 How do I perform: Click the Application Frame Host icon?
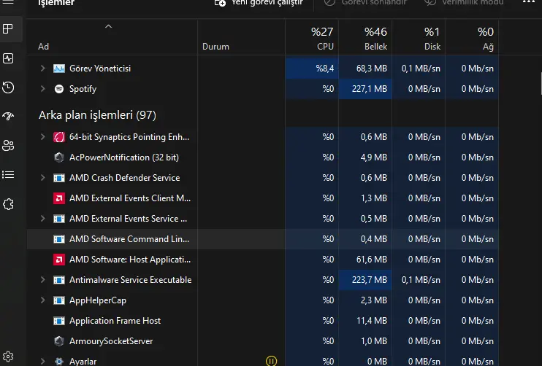pyautogui.click(x=59, y=321)
